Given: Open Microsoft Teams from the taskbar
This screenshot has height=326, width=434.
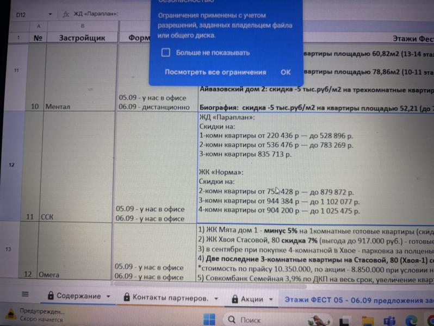Looking at the screenshot, I should pos(389,321).
